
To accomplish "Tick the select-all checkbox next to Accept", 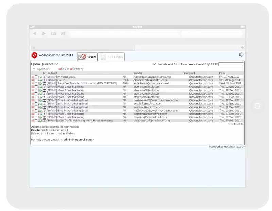I will (x=34, y=69).
